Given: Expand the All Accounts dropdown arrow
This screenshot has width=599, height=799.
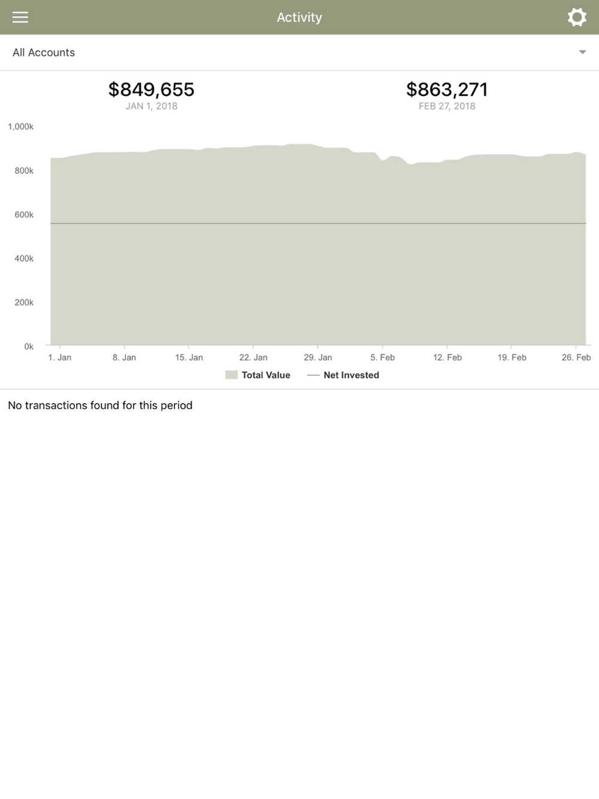Looking at the screenshot, I should pyautogui.click(x=582, y=53).
